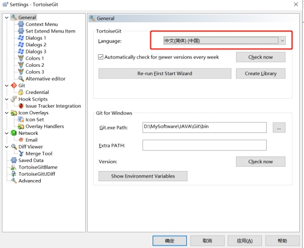Click Re-run First Start Wizard button
304x248 pixels.
click(x=165, y=73)
